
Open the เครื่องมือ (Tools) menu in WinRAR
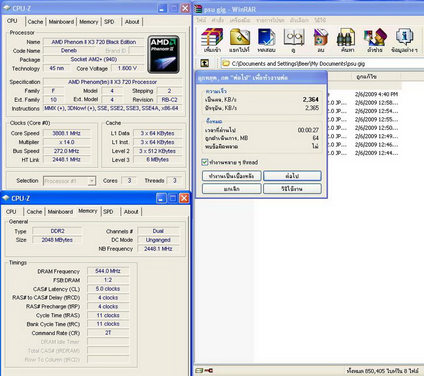(240, 20)
